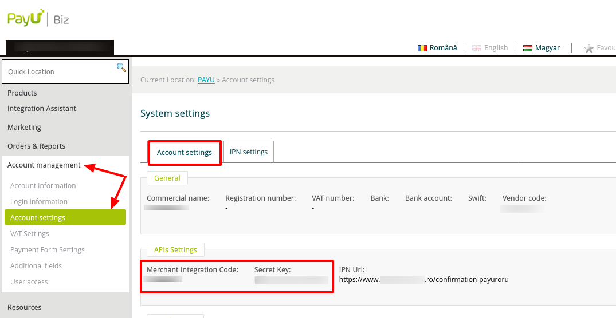Collapse the Account management section
The width and height of the screenshot is (616, 318).
(x=44, y=165)
